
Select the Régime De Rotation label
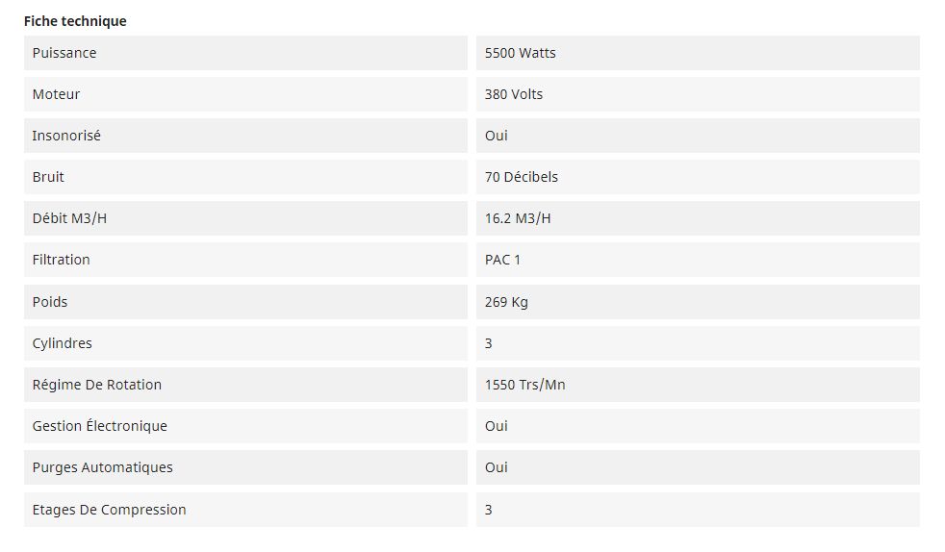97,385
